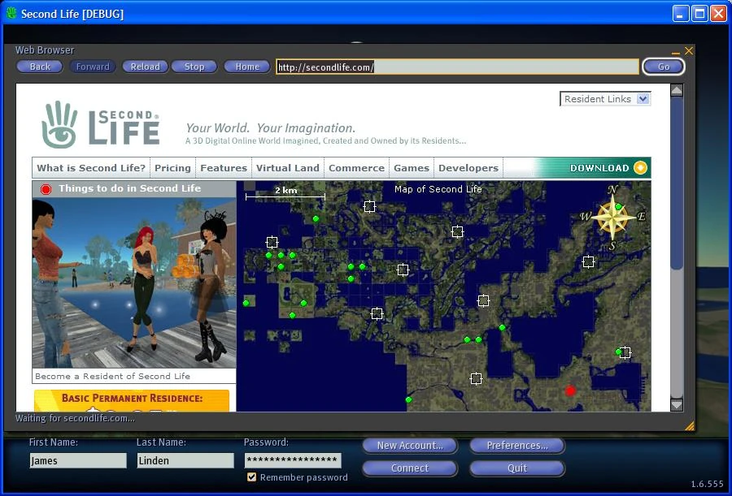Click the Back button in Web Browser

click(40, 67)
